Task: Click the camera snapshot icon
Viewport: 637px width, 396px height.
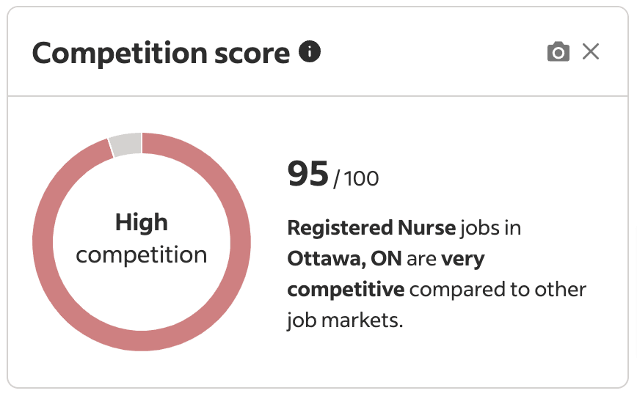Action: coord(558,52)
